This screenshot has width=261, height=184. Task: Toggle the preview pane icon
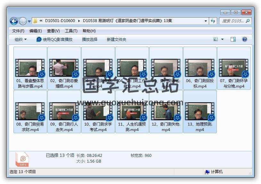point(233,39)
